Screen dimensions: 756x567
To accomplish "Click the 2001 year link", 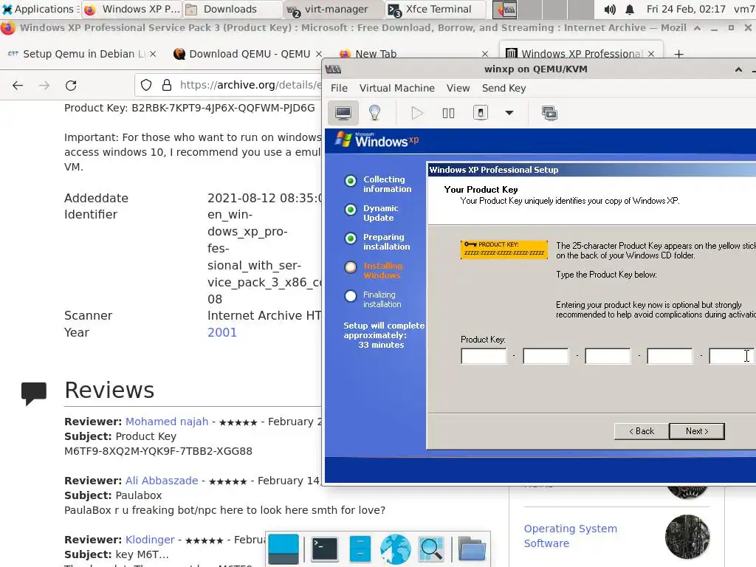I will 222,333.
